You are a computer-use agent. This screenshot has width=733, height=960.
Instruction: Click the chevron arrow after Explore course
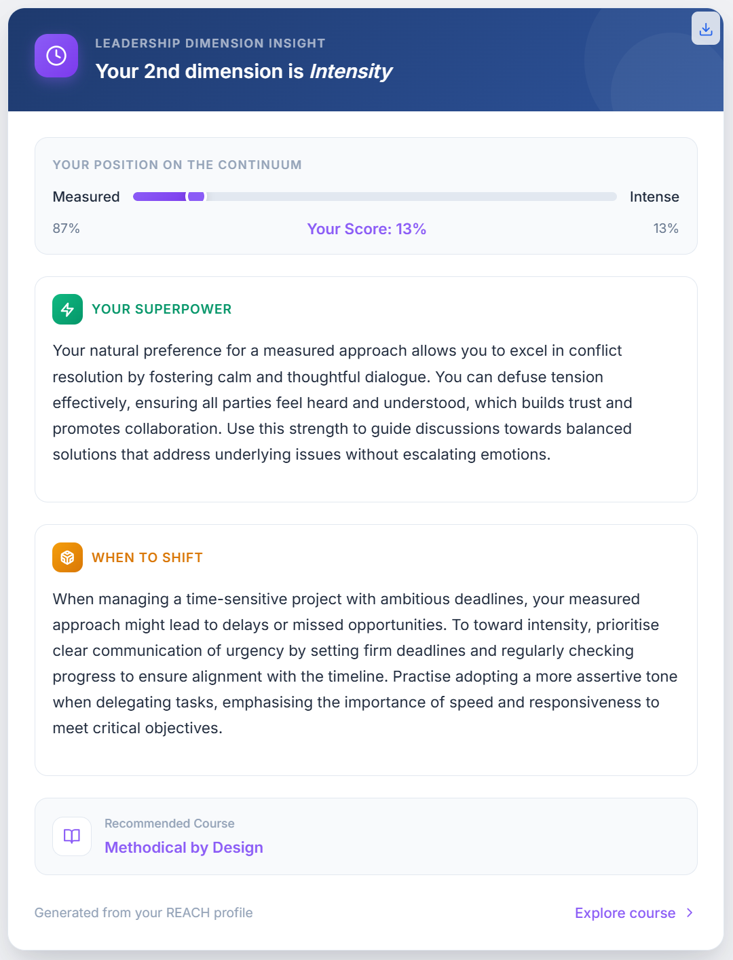click(x=690, y=912)
